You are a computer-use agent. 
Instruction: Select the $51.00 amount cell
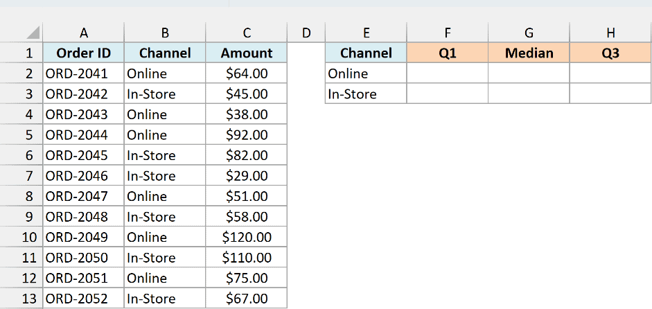coord(247,196)
